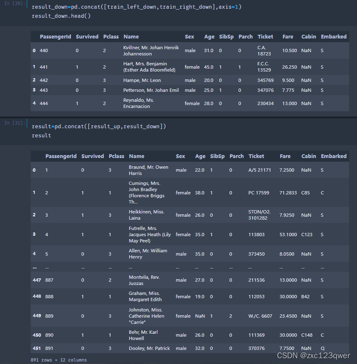The height and width of the screenshot is (364, 357).
Task: Click fare value 71.2833
Action: point(288,193)
